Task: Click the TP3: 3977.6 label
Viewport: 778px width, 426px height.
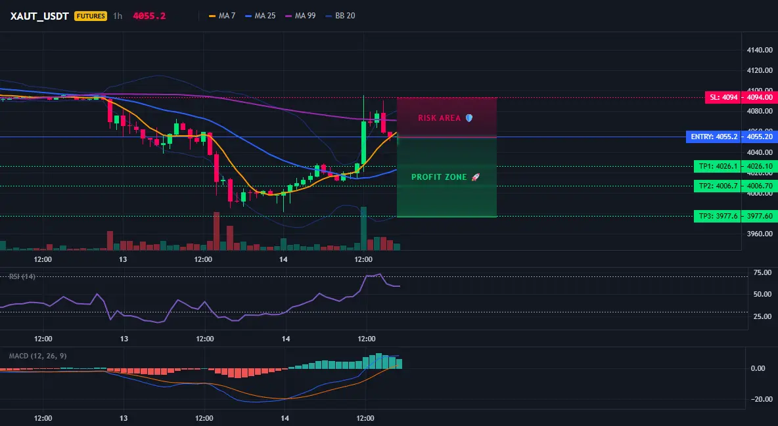Action: (x=718, y=216)
